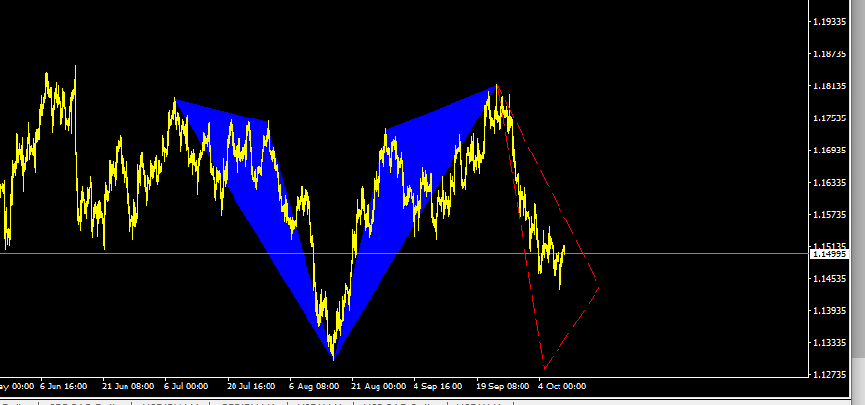The image size is (865, 405).
Task: Click the 20 Jul 16:00 date label
Action: (x=252, y=386)
